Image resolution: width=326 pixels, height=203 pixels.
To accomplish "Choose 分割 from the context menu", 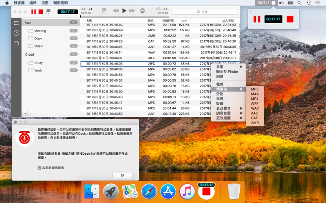I will point(228,94).
